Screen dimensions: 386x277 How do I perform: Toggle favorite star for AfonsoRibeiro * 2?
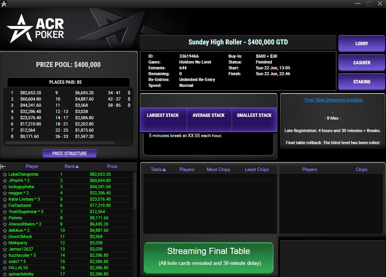(x=5, y=224)
